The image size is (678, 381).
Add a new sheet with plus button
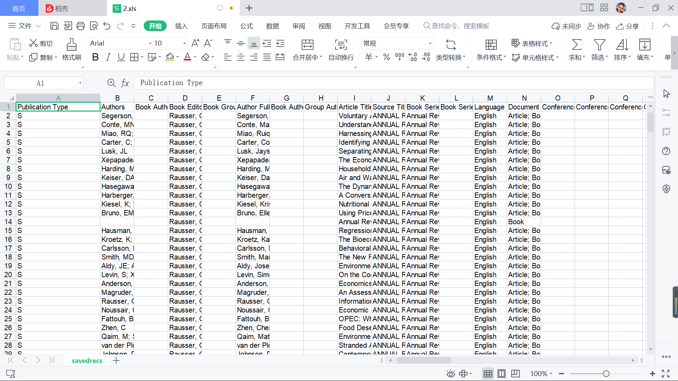click(x=116, y=361)
